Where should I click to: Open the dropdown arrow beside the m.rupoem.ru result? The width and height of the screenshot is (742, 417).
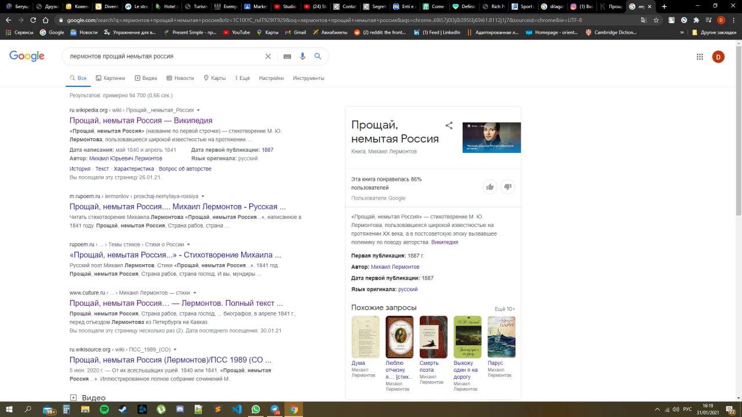tap(203, 196)
